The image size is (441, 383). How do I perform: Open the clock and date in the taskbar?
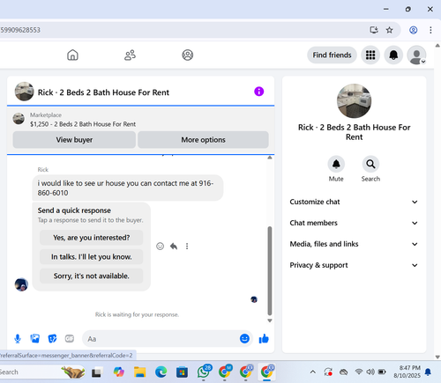point(407,372)
